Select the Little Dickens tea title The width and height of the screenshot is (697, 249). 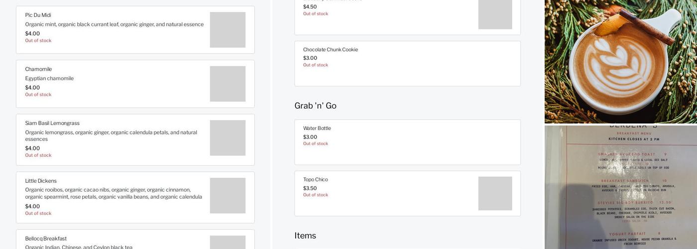click(x=41, y=181)
